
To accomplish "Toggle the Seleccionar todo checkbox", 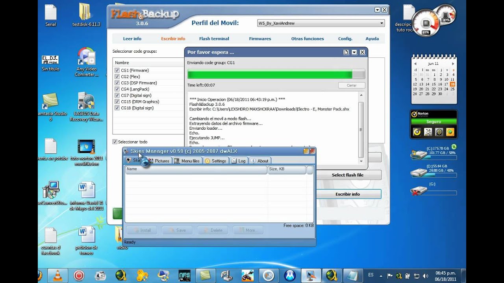I will 115,142.
